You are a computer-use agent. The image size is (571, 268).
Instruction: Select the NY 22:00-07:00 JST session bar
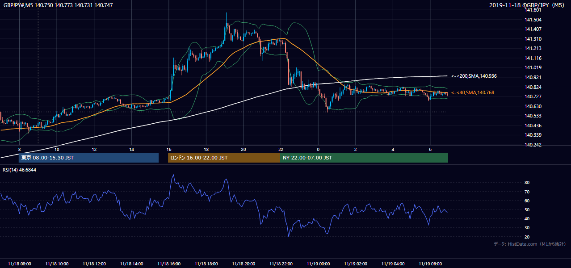point(364,158)
